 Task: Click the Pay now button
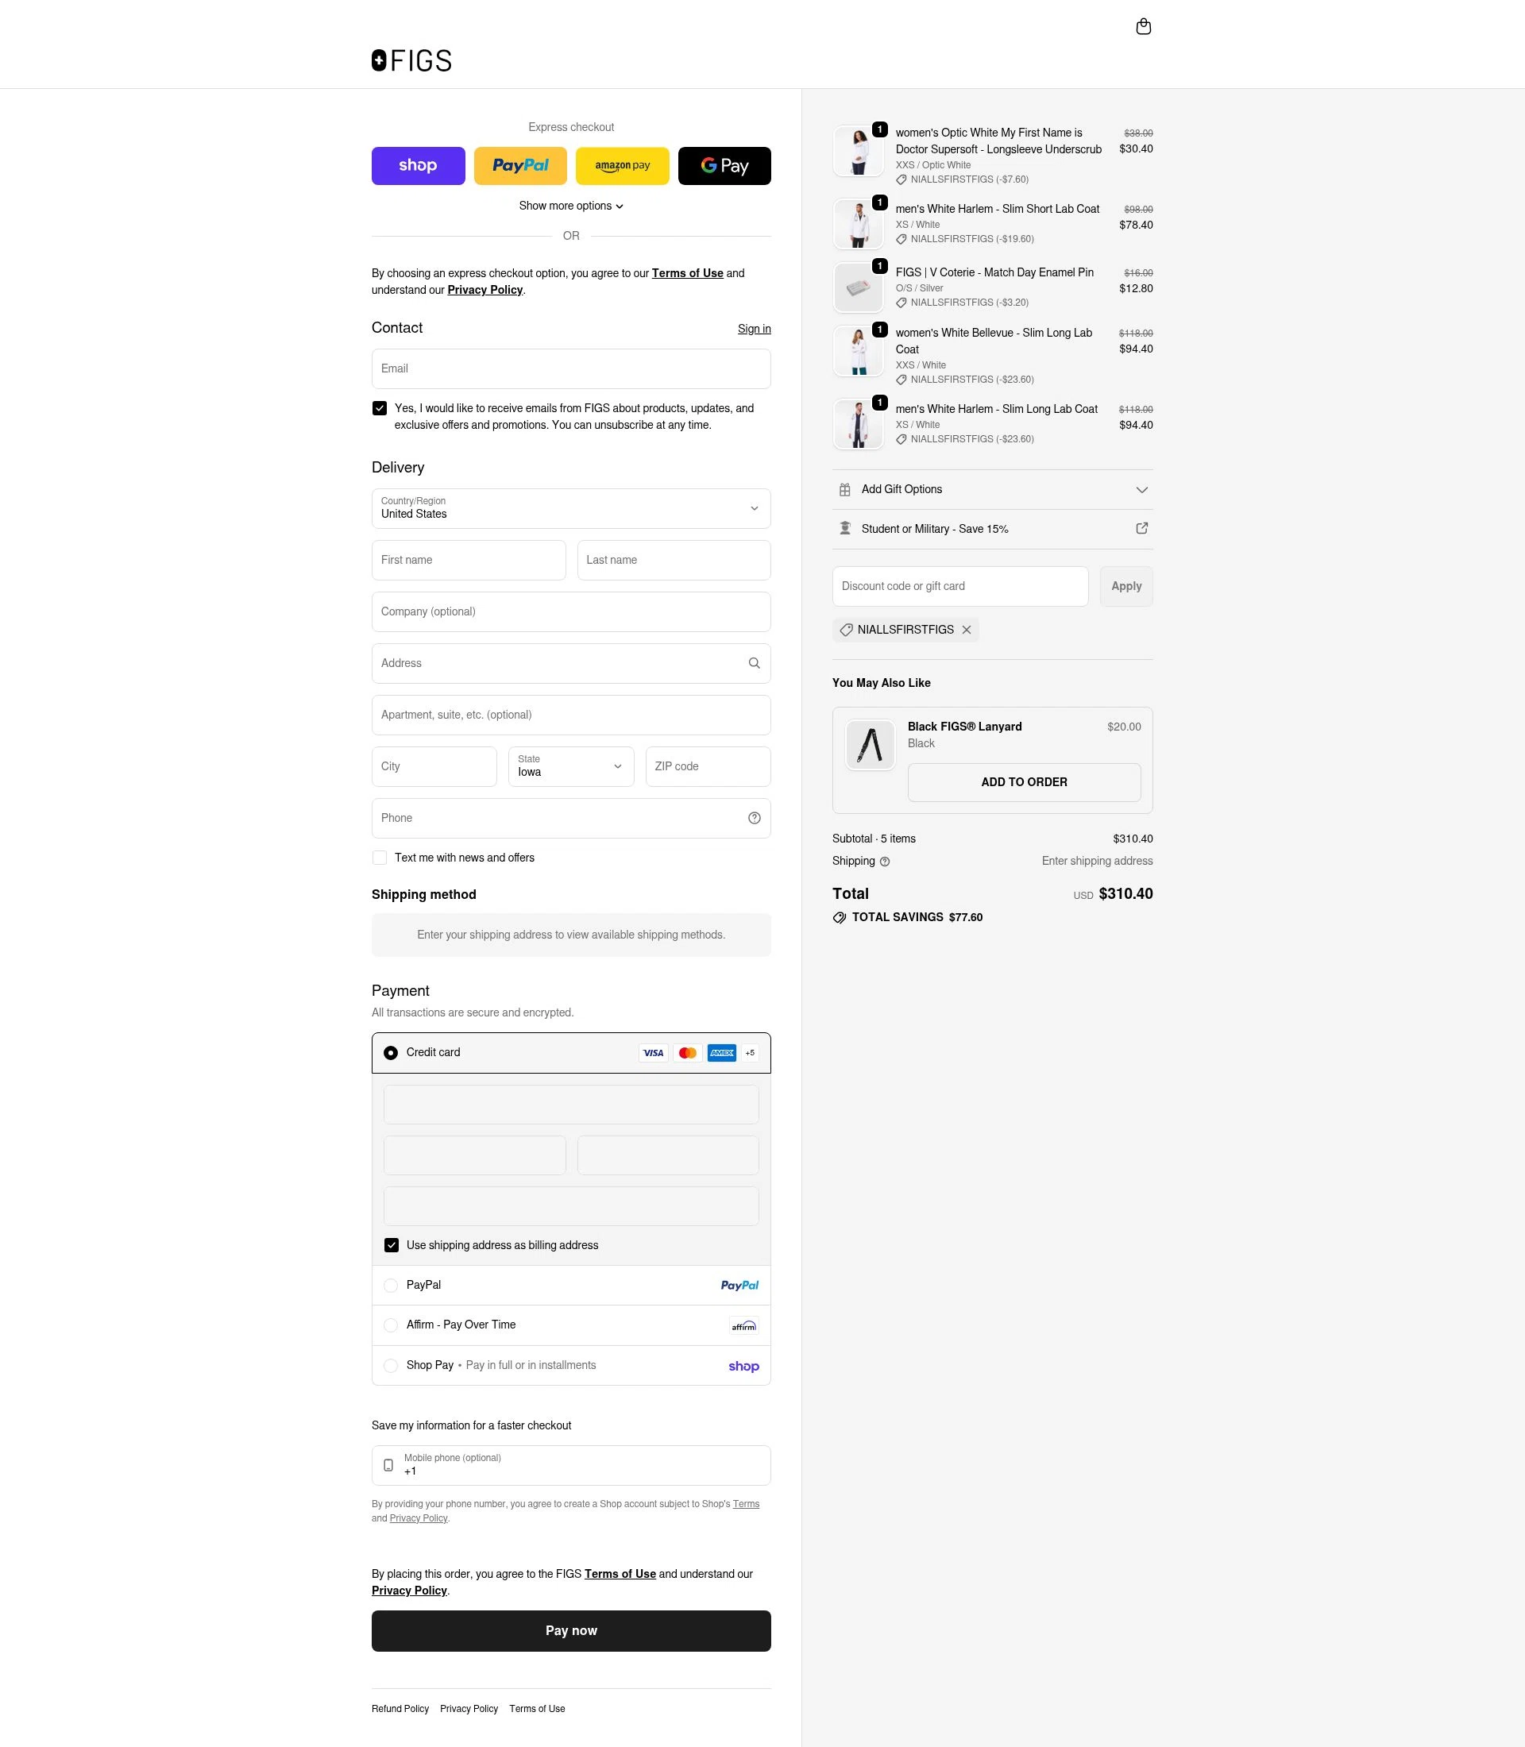571,1630
